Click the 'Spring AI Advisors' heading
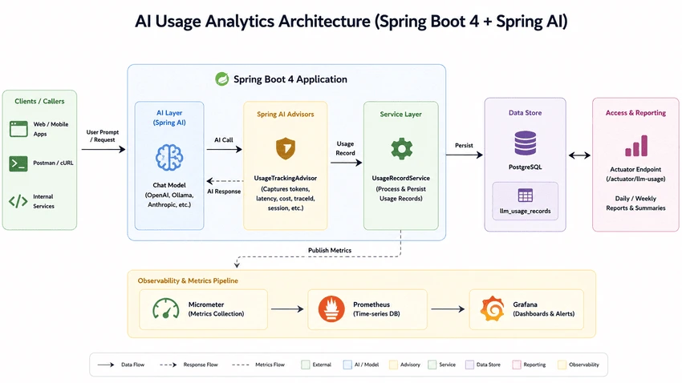The width and height of the screenshot is (682, 383). 286,115
